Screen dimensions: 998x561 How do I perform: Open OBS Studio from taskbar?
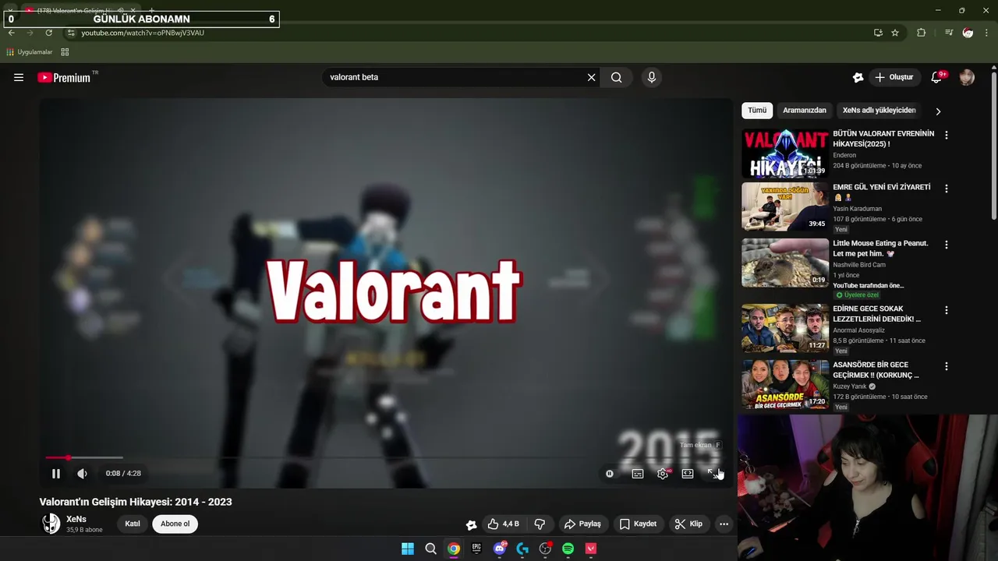(545, 549)
